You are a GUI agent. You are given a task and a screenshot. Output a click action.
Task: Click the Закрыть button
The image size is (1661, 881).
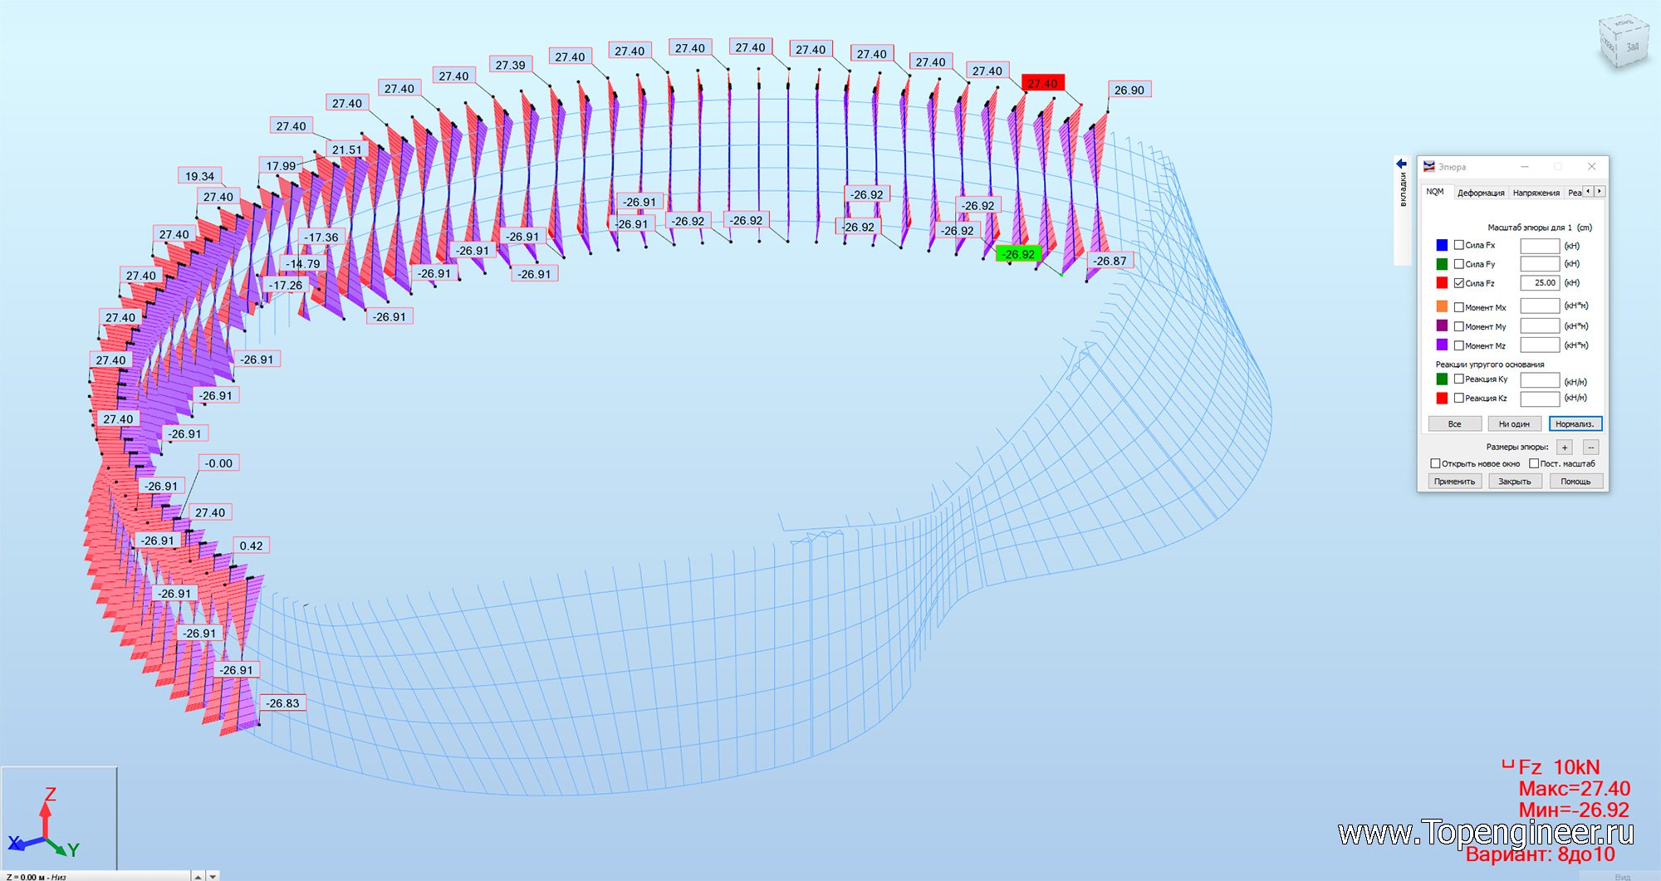1514,482
